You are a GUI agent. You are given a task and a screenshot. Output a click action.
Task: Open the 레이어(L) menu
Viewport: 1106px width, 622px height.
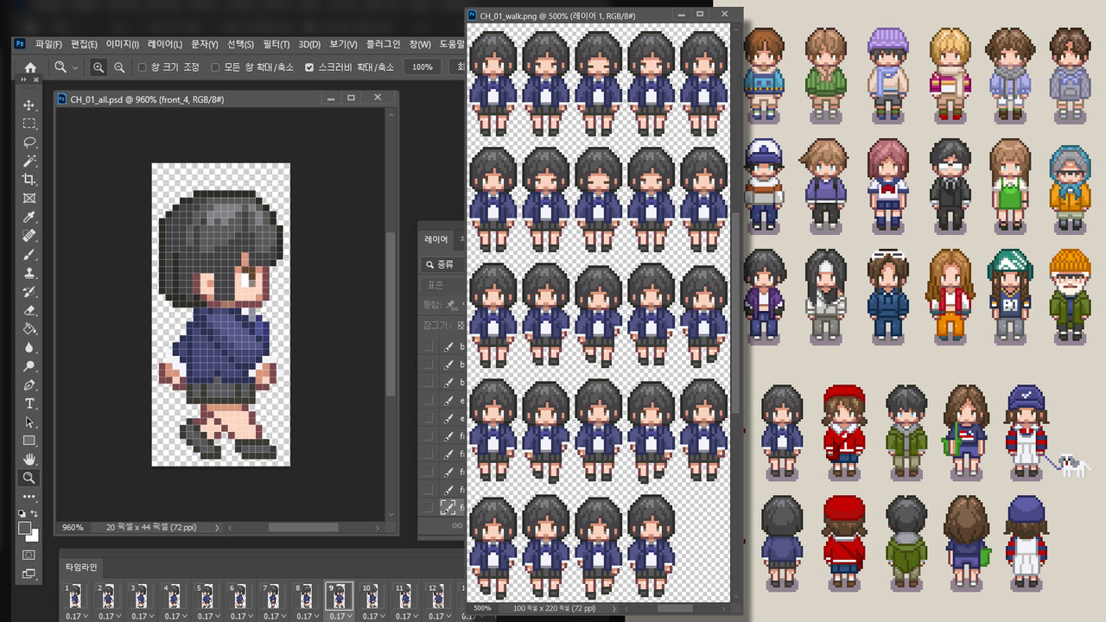coord(164,44)
